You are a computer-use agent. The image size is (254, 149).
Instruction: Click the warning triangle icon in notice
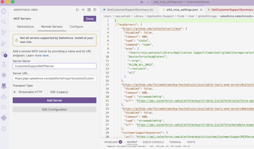click(x=17, y=40)
